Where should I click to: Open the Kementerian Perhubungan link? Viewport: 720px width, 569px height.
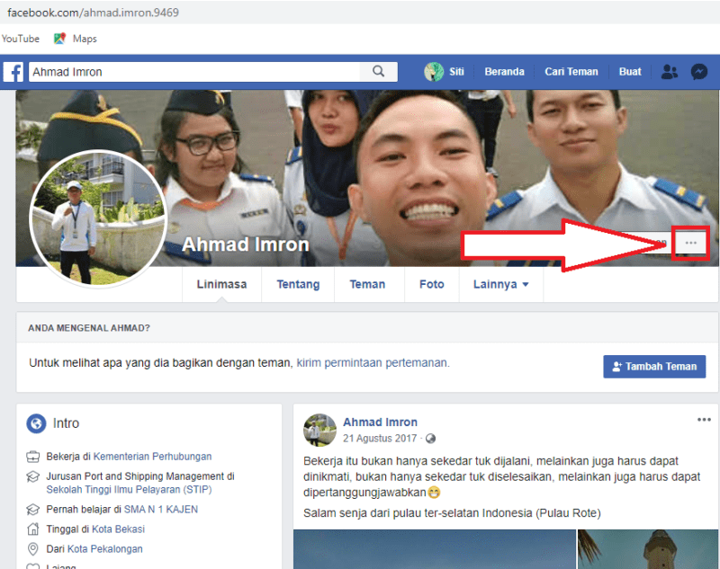tap(152, 457)
